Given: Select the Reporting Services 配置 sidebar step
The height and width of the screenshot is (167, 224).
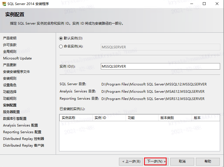Looking at the screenshot, I should click(x=22, y=132).
